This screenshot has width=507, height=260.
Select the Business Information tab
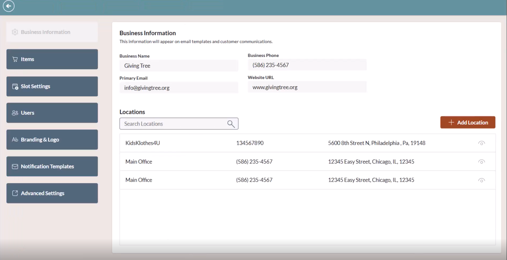click(52, 32)
